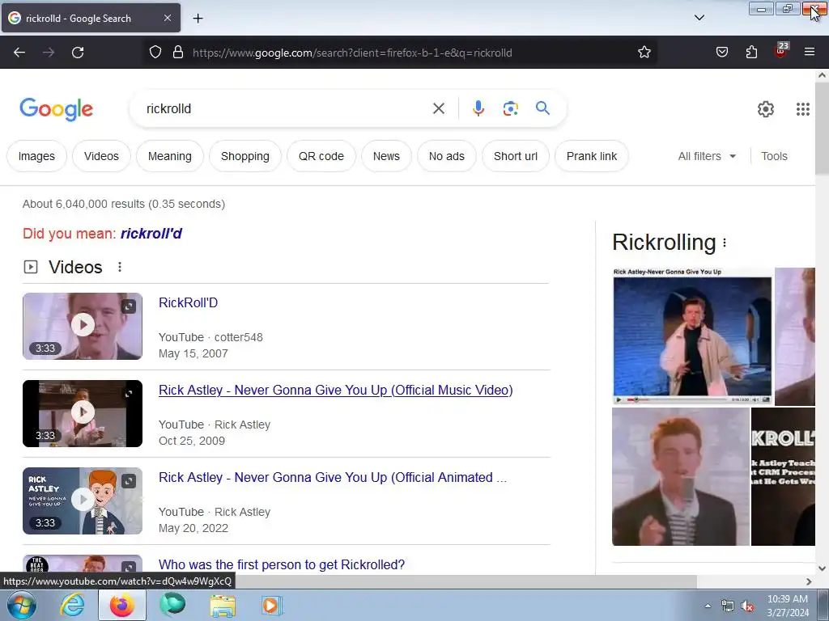Screen dimensions: 829x621
Task: Select the Meaning filter chip
Action: pos(170,156)
